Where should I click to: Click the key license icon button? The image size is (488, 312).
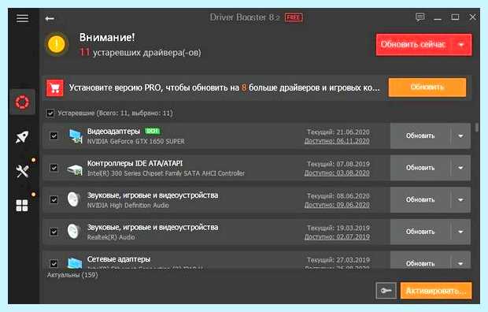pos(386,291)
